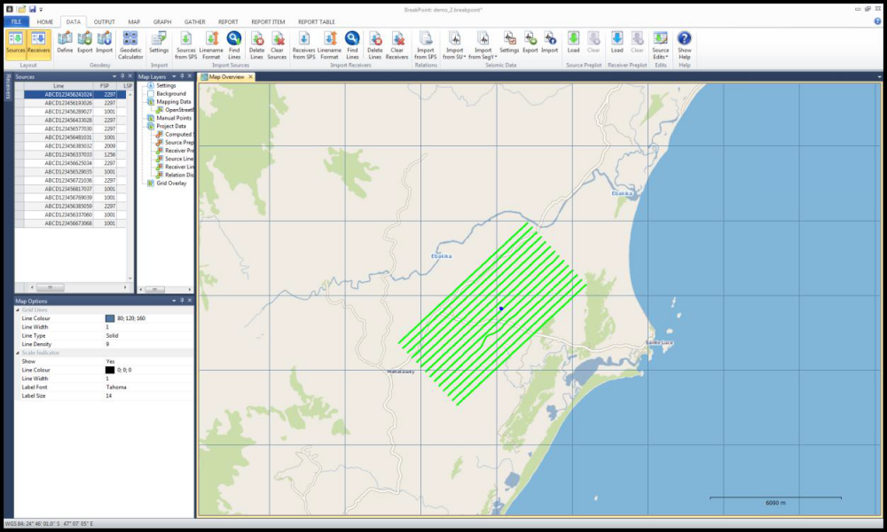Toggle the Background layer checkbox
The image size is (887, 532).
(151, 93)
